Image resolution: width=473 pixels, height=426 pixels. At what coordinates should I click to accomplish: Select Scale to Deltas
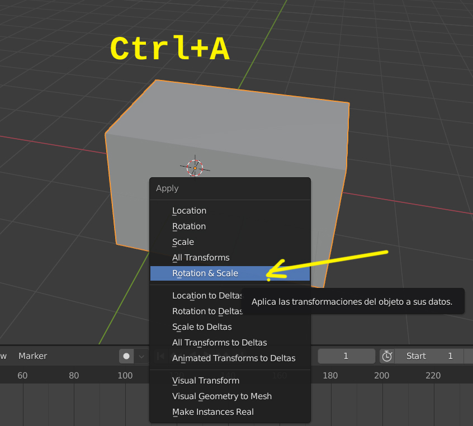(x=230, y=327)
